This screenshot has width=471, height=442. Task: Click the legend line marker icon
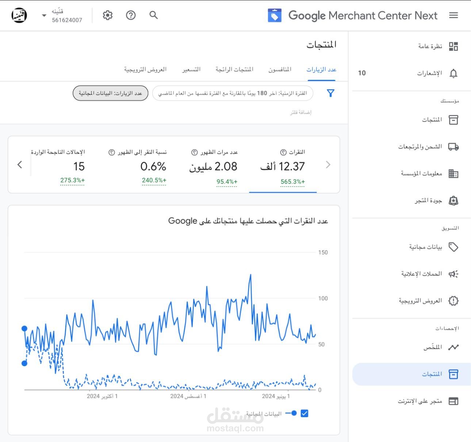pos(291,413)
